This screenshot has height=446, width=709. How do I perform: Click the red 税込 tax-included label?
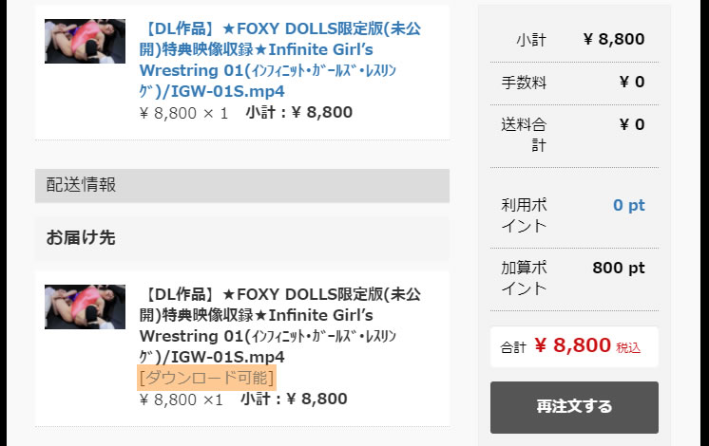point(628,348)
